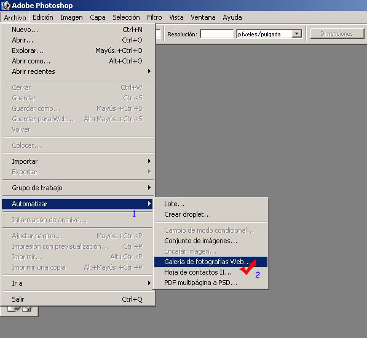This screenshot has height=338, width=367.
Task: Choose Galería de fotografías Web…
Action: pyautogui.click(x=211, y=262)
